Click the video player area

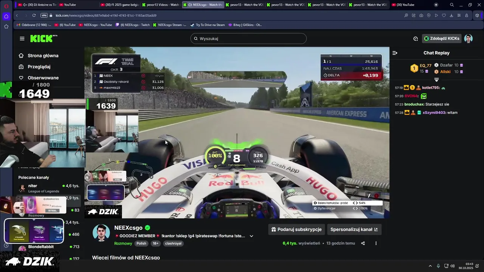pos(237,133)
